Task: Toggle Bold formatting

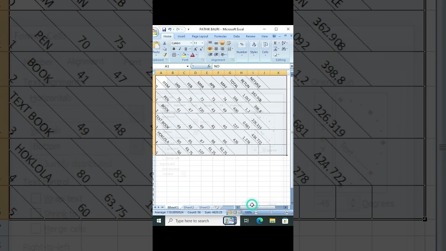Action: tap(174, 49)
